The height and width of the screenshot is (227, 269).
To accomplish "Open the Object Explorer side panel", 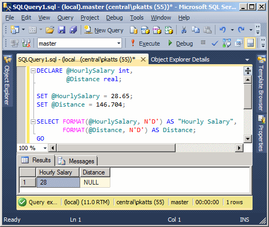I will pos(7,81).
